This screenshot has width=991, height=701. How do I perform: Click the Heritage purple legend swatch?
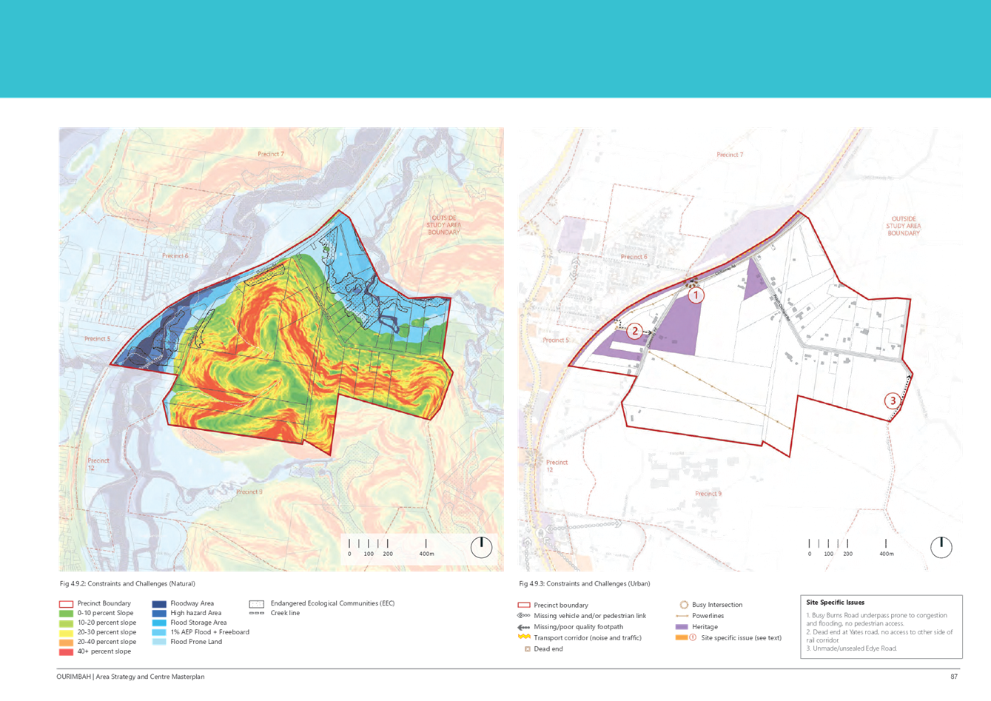(682, 627)
